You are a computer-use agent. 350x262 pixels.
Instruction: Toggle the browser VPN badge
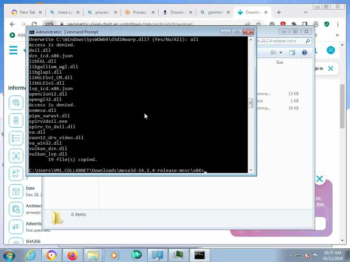[49, 24]
